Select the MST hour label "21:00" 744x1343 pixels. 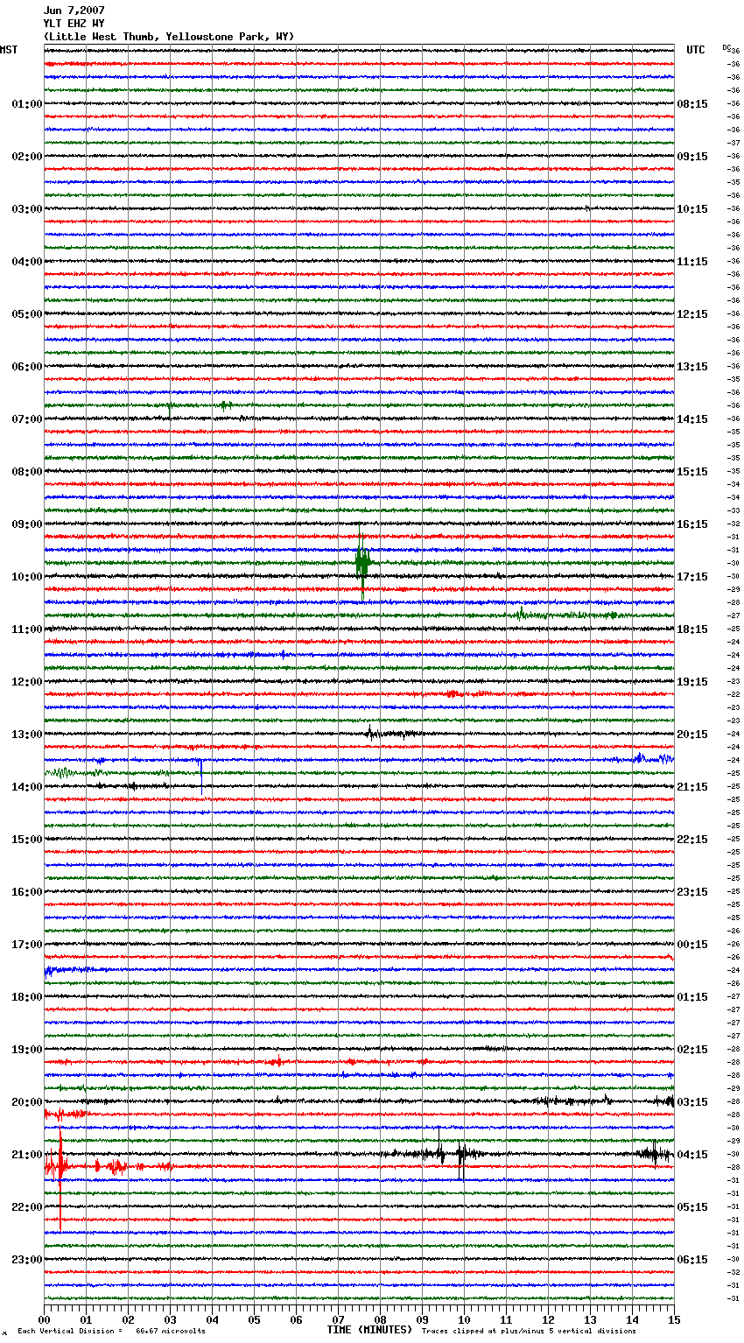coord(27,1155)
